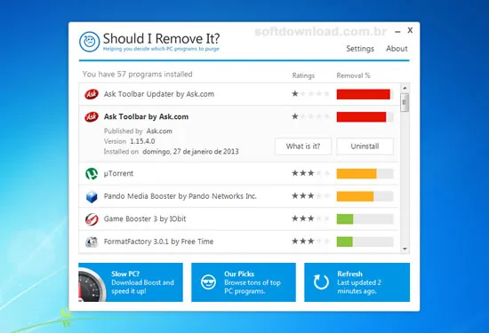Open Our Picks top PC programs tile
Viewport: 489px width, 333px height.
pyautogui.click(x=244, y=282)
